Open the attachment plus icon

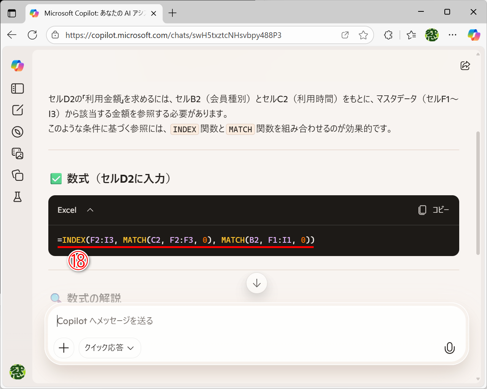point(64,348)
